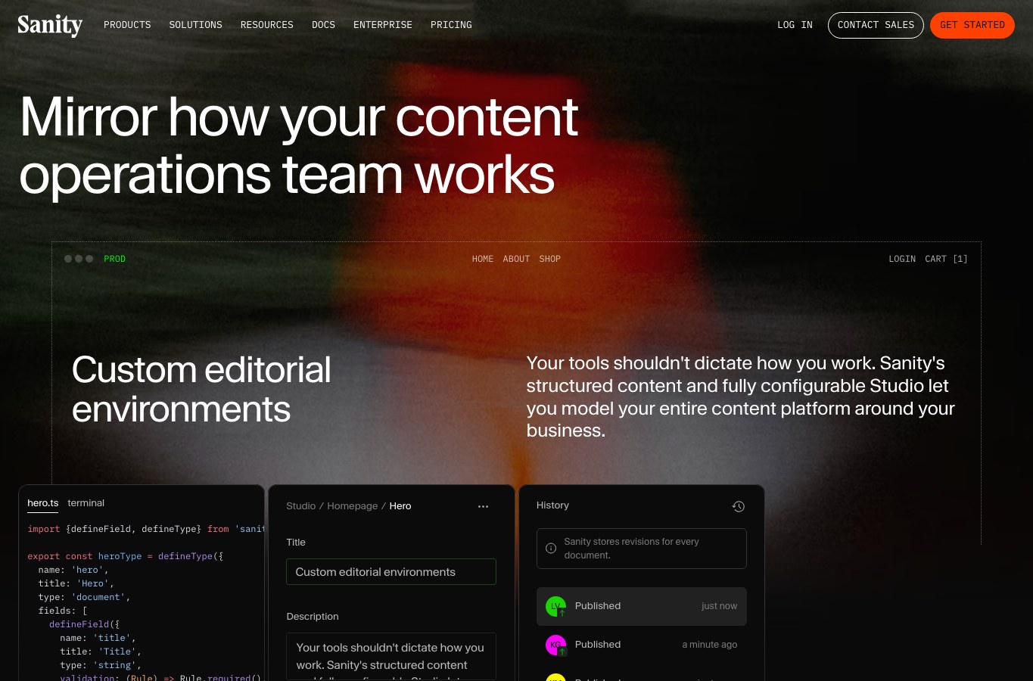Click the history clock icon in History panel
Image resolution: width=1033 pixels, height=681 pixels.
coord(739,506)
